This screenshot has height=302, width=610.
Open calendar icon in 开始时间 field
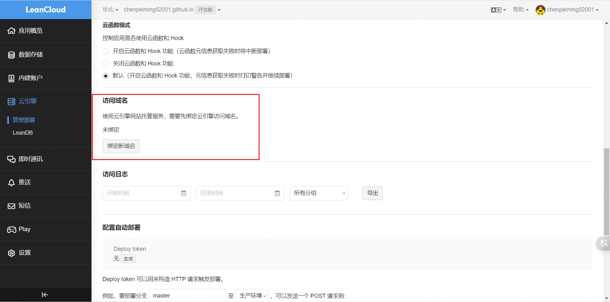pos(184,193)
